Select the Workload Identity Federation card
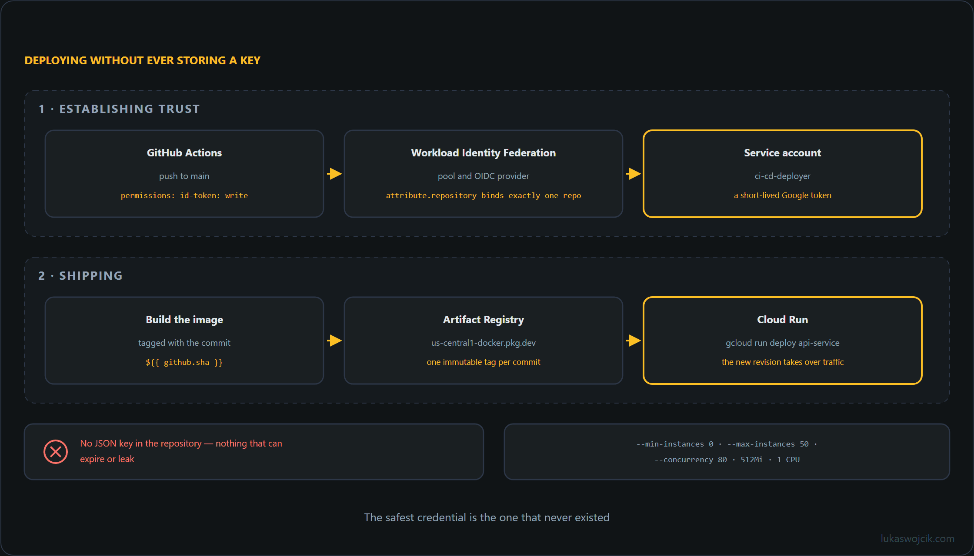The height and width of the screenshot is (556, 974). click(x=484, y=174)
